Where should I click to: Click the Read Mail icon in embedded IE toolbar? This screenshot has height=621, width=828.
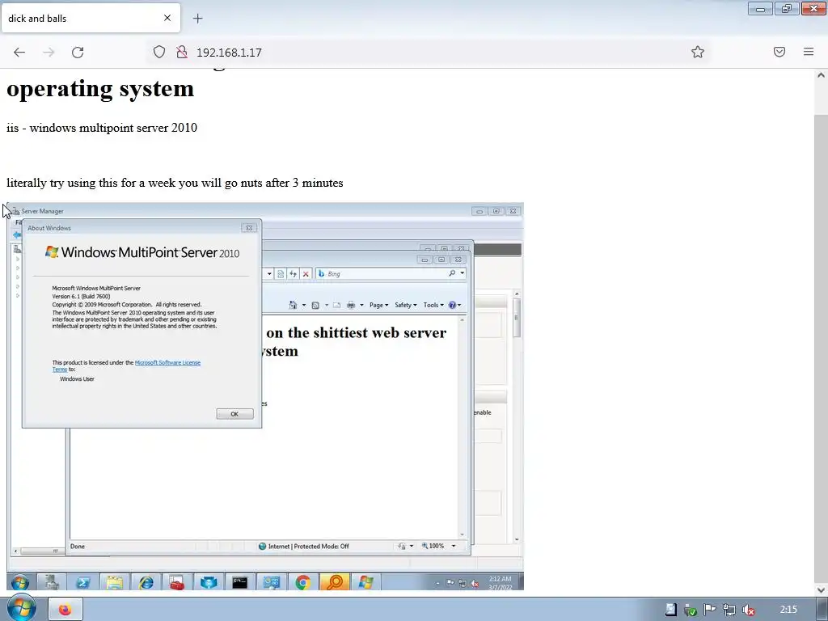point(336,305)
